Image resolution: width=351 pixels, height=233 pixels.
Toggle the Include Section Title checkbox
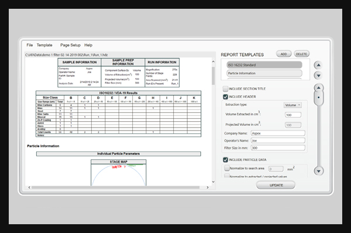pos(225,89)
